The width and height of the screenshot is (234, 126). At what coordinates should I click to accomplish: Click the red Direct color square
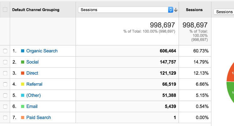click(23, 73)
